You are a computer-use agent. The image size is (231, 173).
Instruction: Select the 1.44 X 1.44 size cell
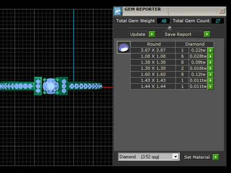[153, 86]
